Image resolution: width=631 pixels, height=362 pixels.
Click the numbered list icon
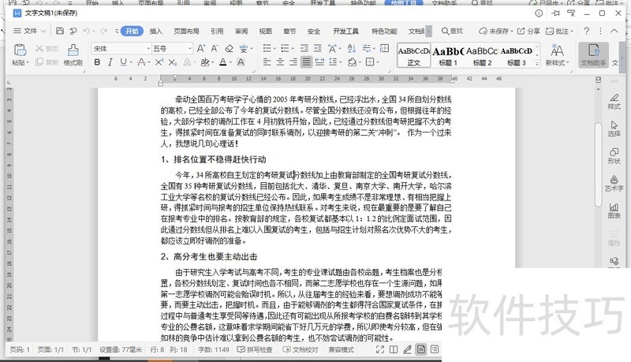(x=285, y=49)
